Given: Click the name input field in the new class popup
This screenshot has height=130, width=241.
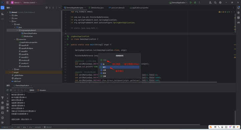Looking at the screenshot, I should coord(119,60).
